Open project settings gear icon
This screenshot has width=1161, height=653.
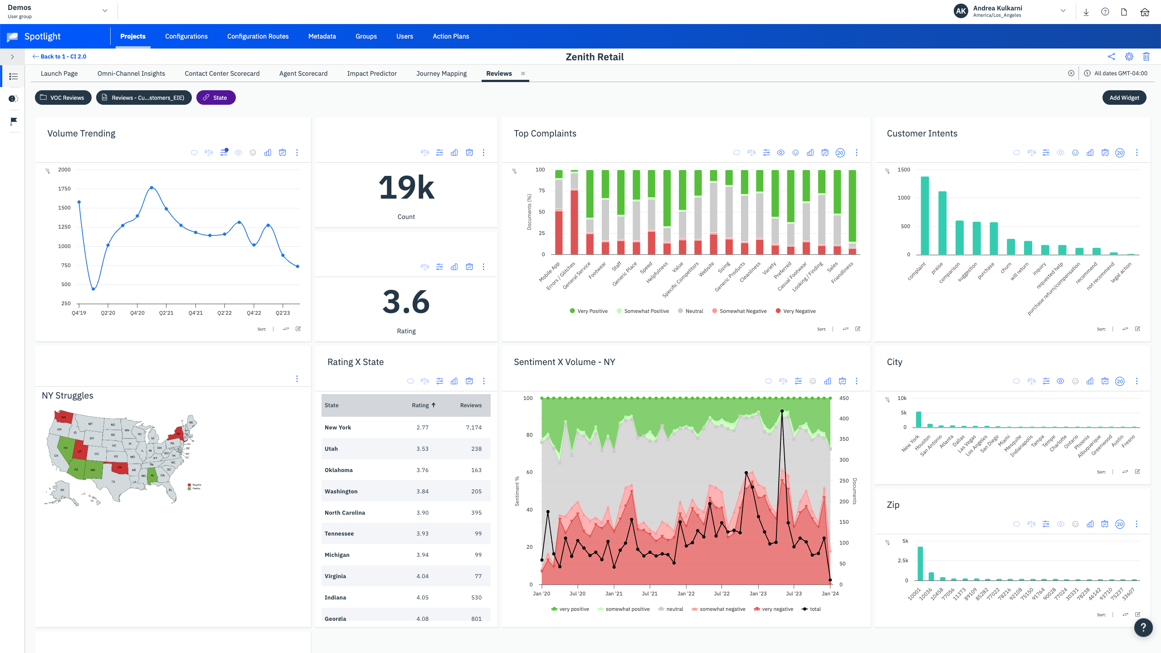1129,57
